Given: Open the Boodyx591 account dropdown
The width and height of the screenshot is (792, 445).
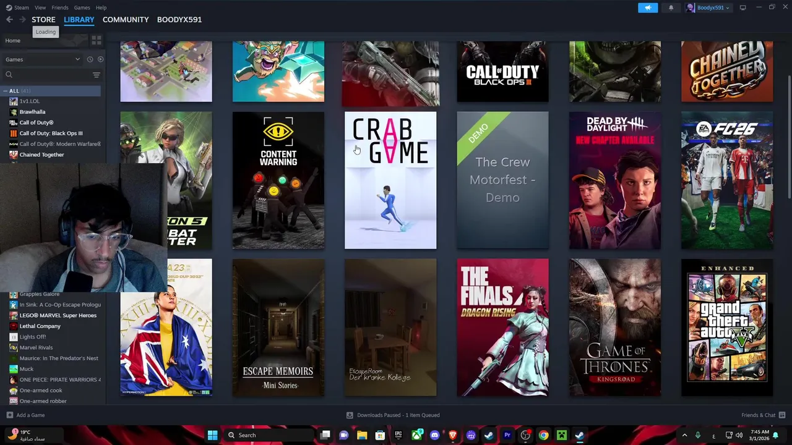Looking at the screenshot, I should coord(708,7).
